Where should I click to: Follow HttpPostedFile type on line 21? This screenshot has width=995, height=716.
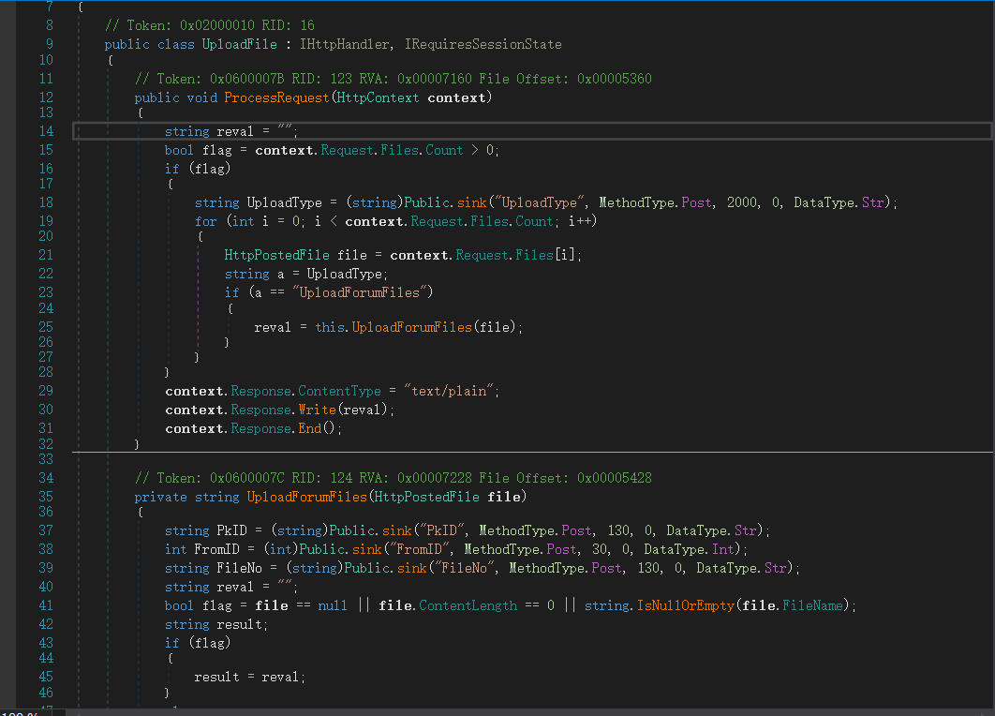[x=276, y=255]
